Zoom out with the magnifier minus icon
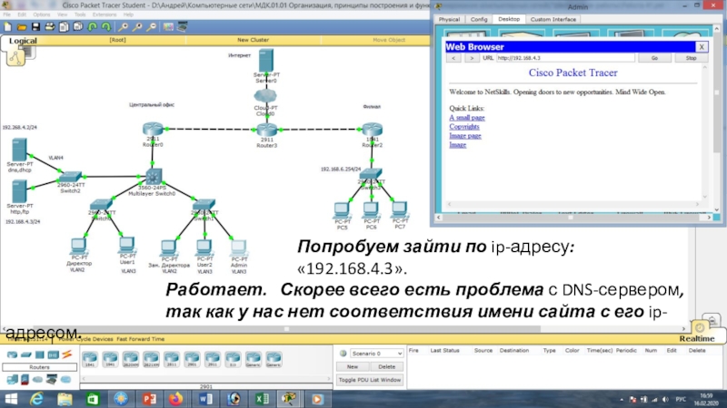Viewport: 727px width, 408px height. click(151, 27)
